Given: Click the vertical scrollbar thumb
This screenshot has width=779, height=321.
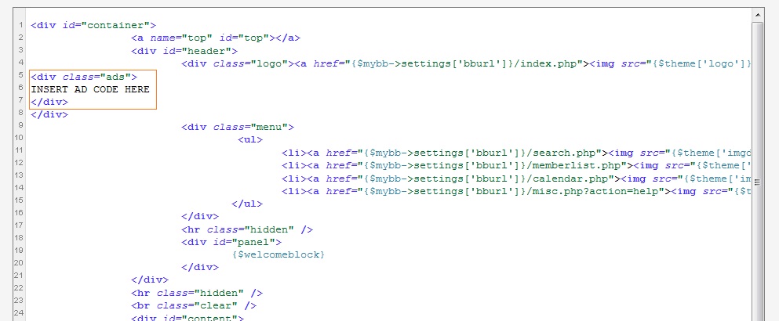Looking at the screenshot, I should tap(758, 157).
